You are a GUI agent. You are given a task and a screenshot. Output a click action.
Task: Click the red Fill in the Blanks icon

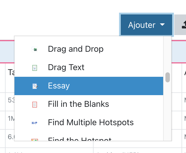point(35,104)
